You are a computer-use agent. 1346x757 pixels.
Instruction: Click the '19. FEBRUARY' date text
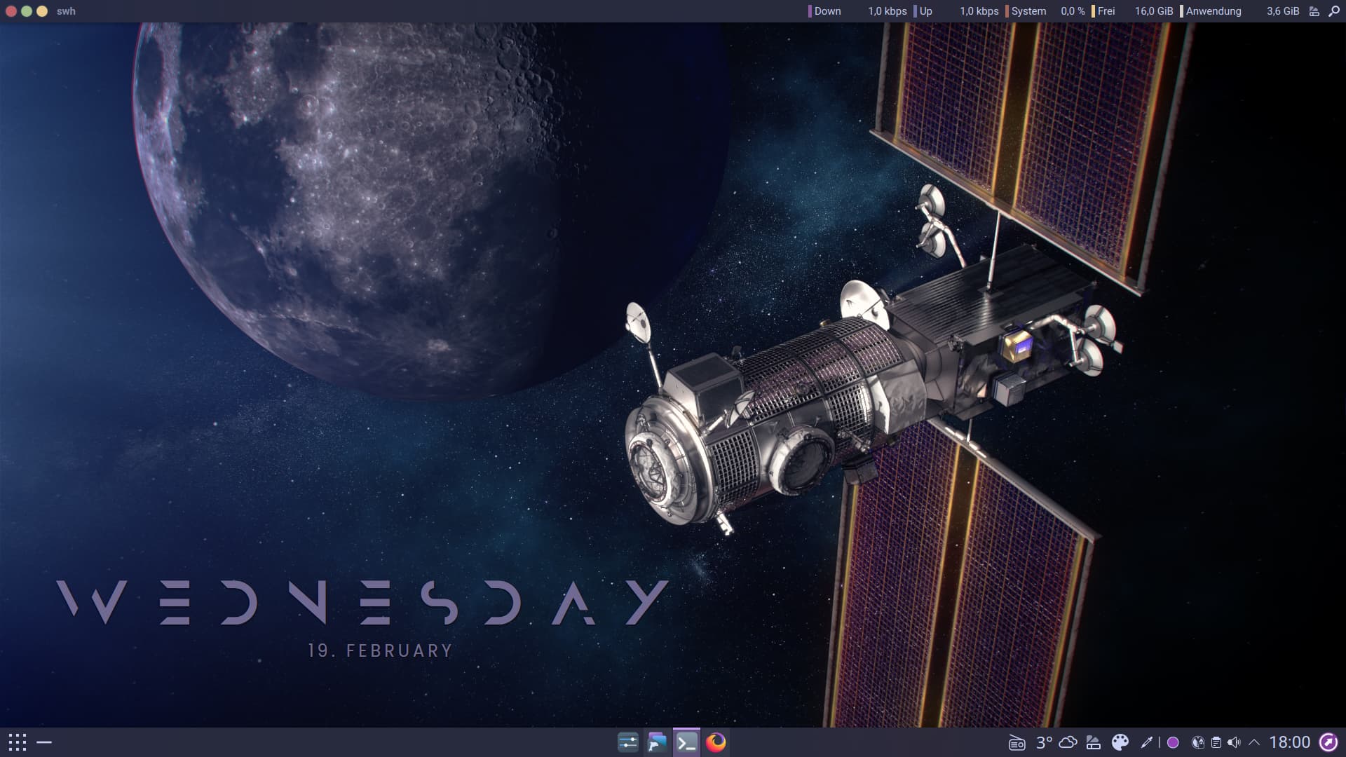tap(381, 650)
